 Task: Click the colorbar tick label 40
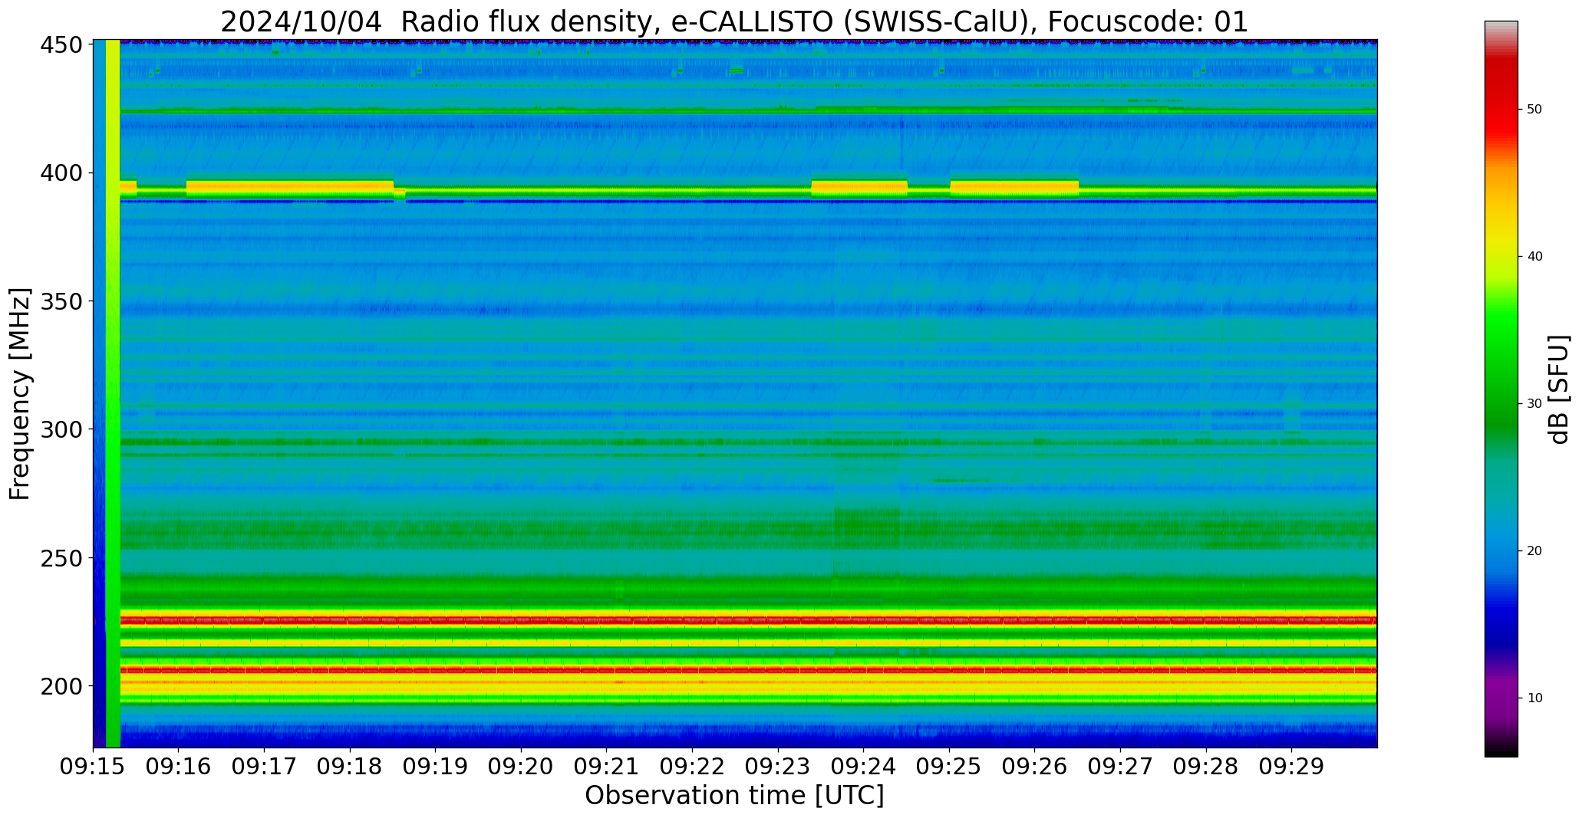tap(1534, 257)
